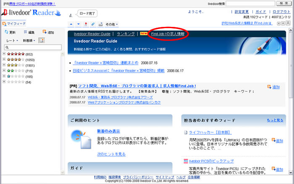The image size is (294, 184).
Task: Open the ランキング header tab
Action: (x=126, y=34)
